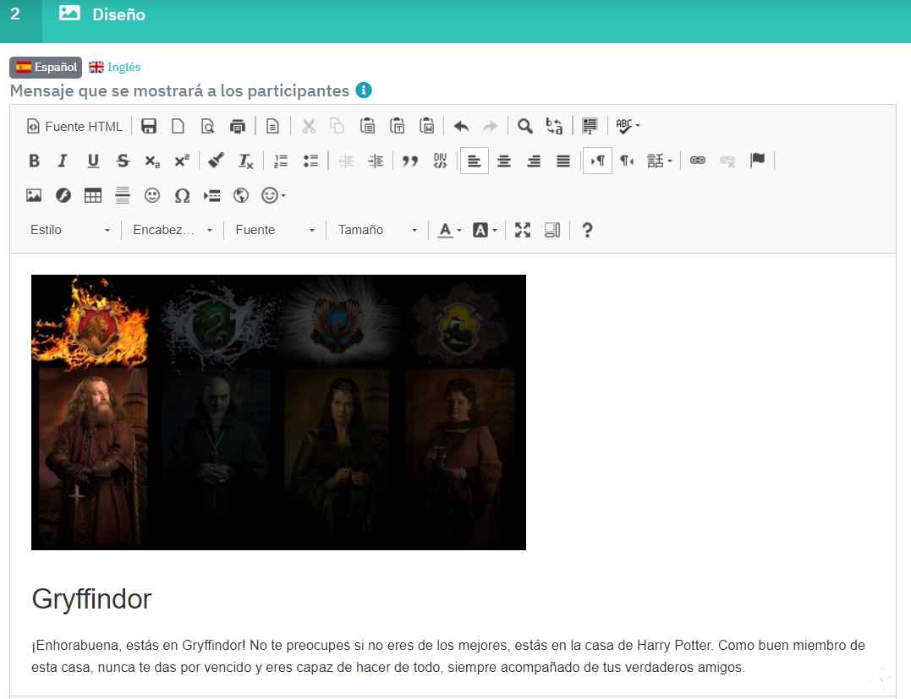Open the Find magnifier tool
911x699 pixels.
tap(525, 126)
